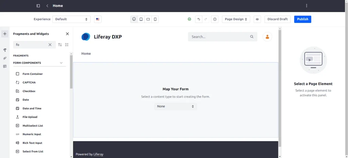Click the Rich Text Input icon
Screen dimensions: 348x158
(x=18, y=143)
